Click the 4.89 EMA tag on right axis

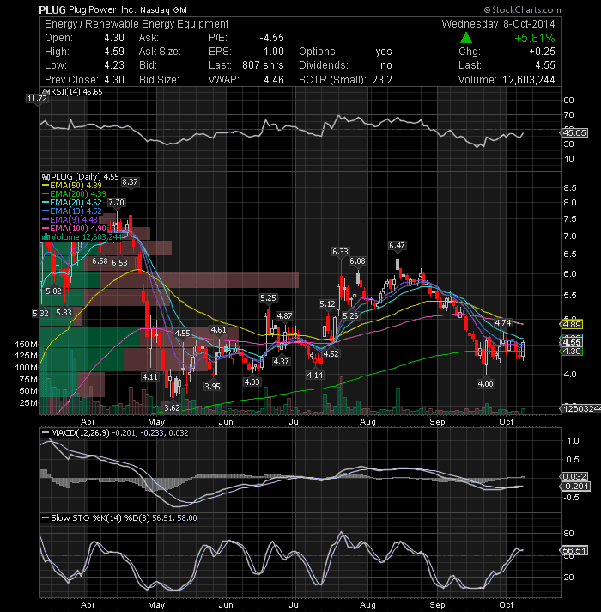pyautogui.click(x=571, y=324)
